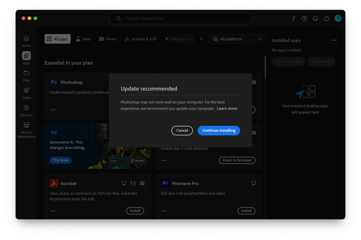Open the fonts f icon

pos(293,19)
